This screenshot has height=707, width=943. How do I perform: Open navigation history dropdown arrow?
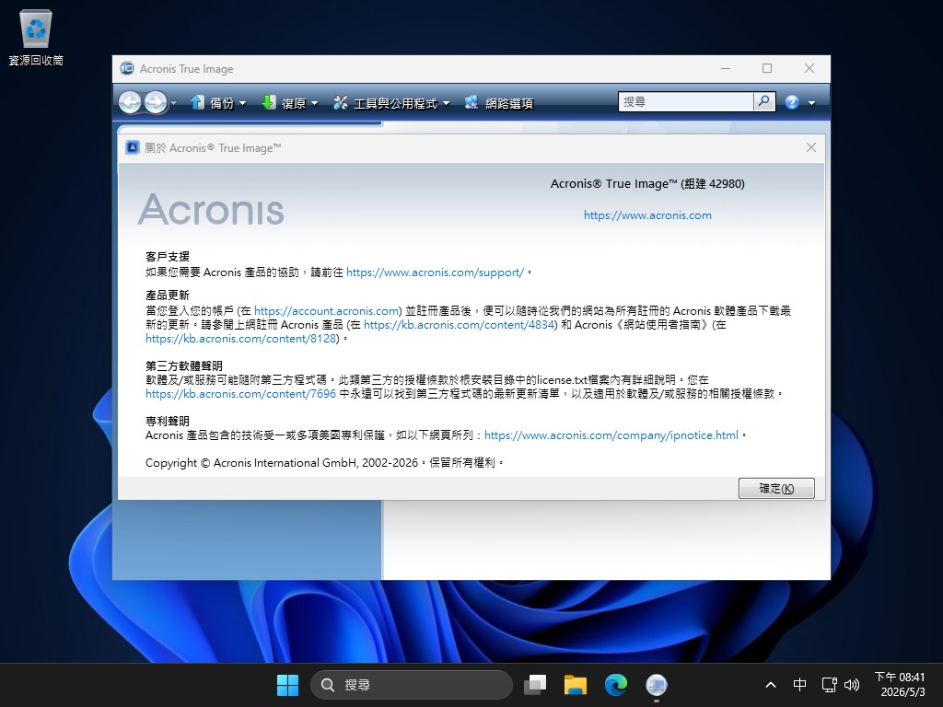pyautogui.click(x=174, y=103)
